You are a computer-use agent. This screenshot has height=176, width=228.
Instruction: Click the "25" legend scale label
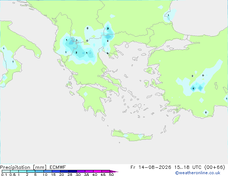70,175
